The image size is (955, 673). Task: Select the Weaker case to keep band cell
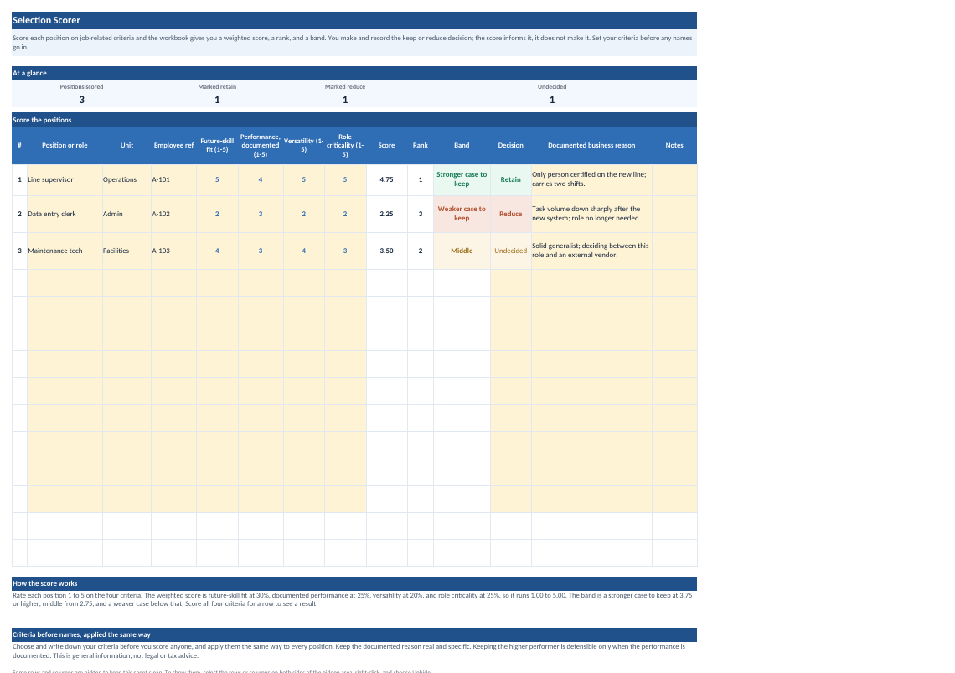tap(462, 214)
